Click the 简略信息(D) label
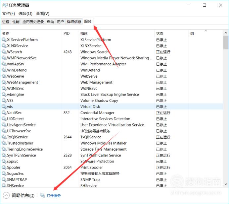 pos(23,195)
